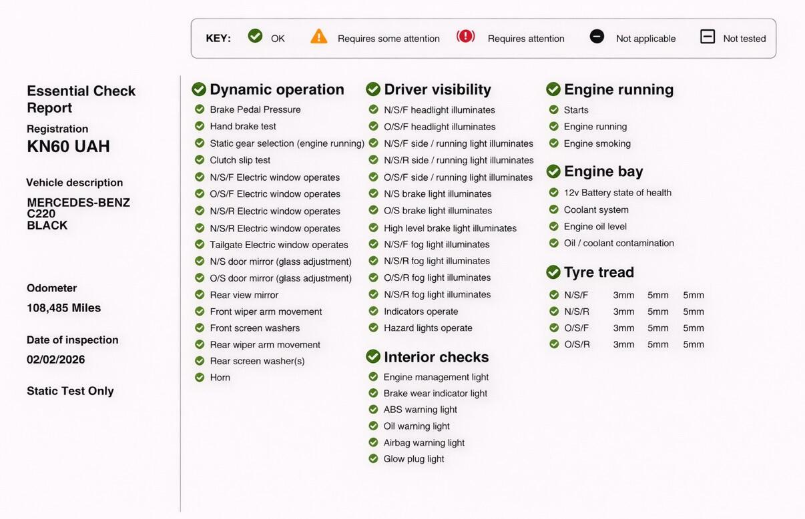The width and height of the screenshot is (805, 519).
Task: Click the green tick beside Engine bay heading
Action: (x=553, y=171)
